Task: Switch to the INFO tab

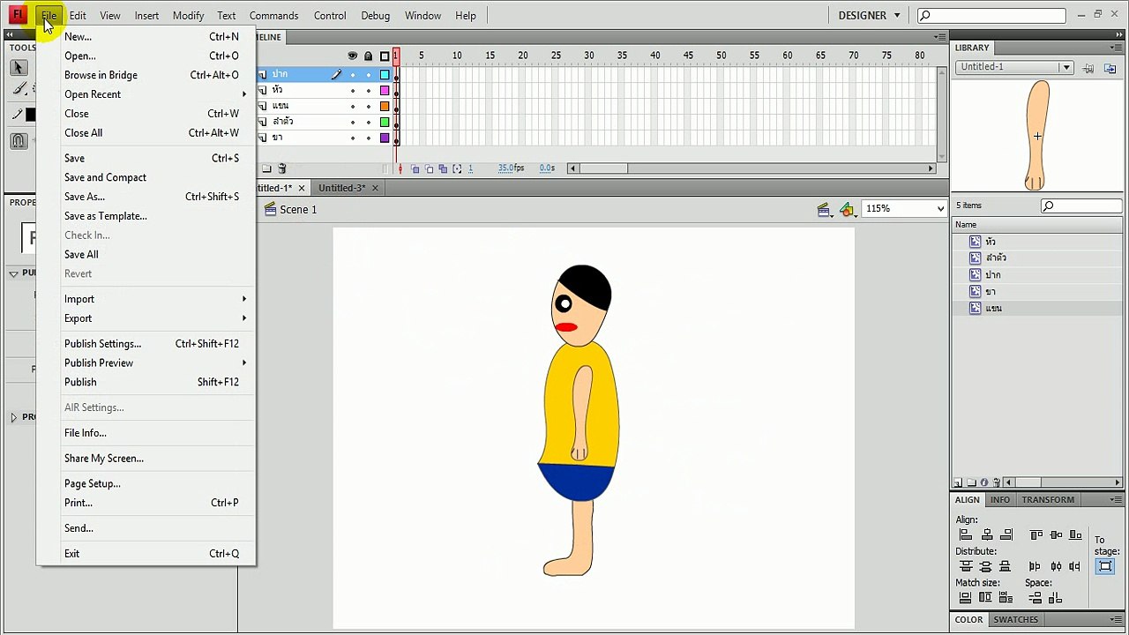Action: point(999,500)
